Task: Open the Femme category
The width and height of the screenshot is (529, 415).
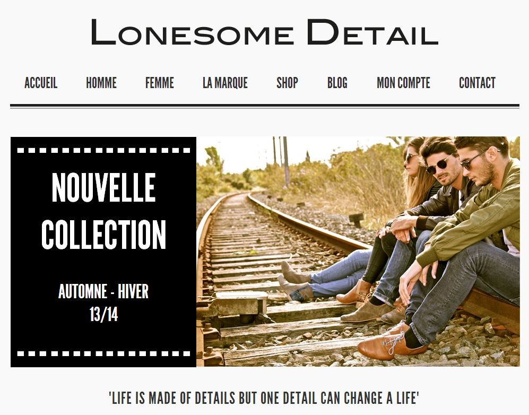Action: tap(160, 83)
